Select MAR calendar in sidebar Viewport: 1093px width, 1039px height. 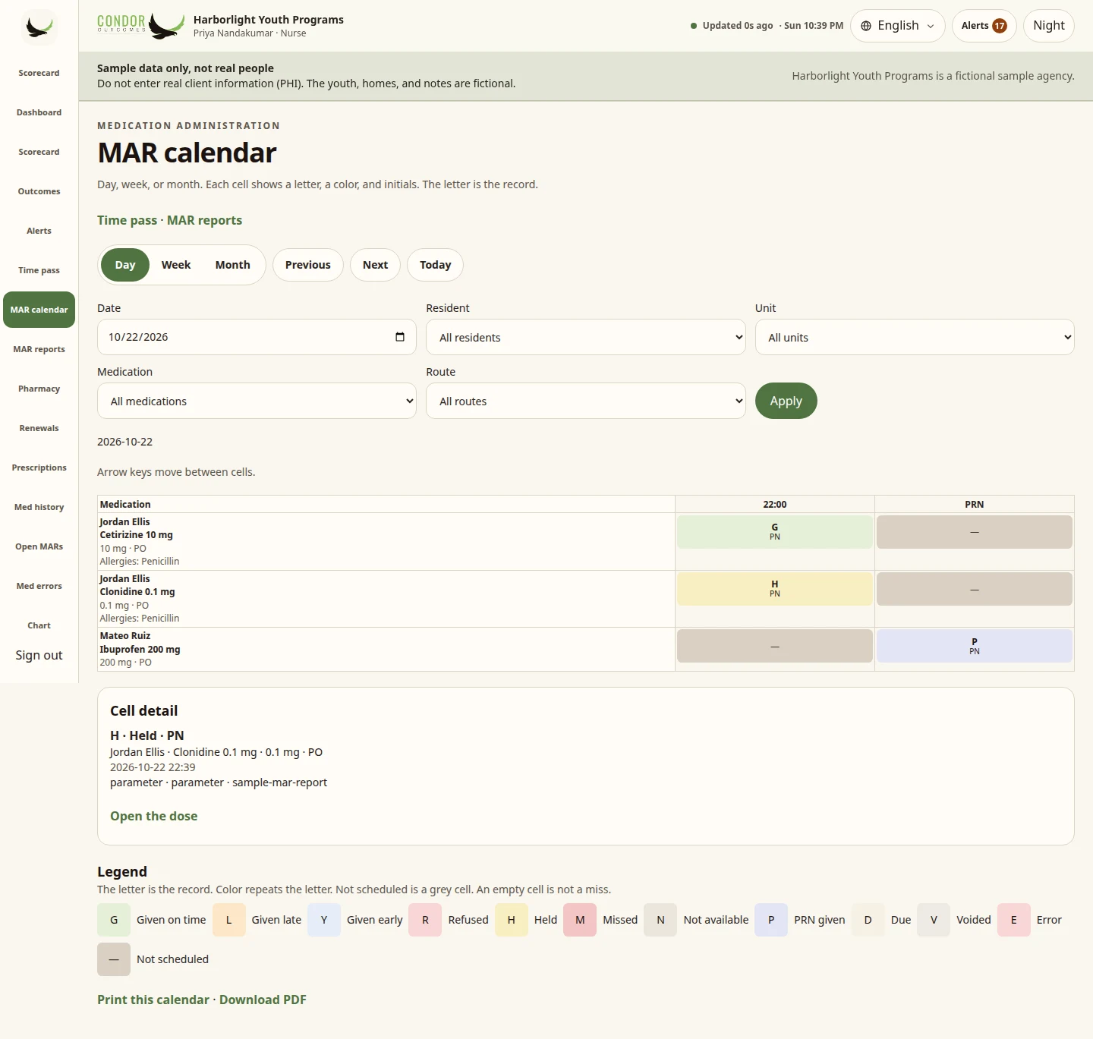coord(39,310)
